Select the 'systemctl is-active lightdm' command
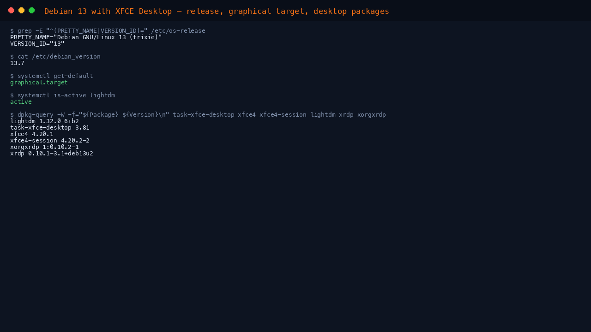This screenshot has width=591, height=332. [62, 95]
